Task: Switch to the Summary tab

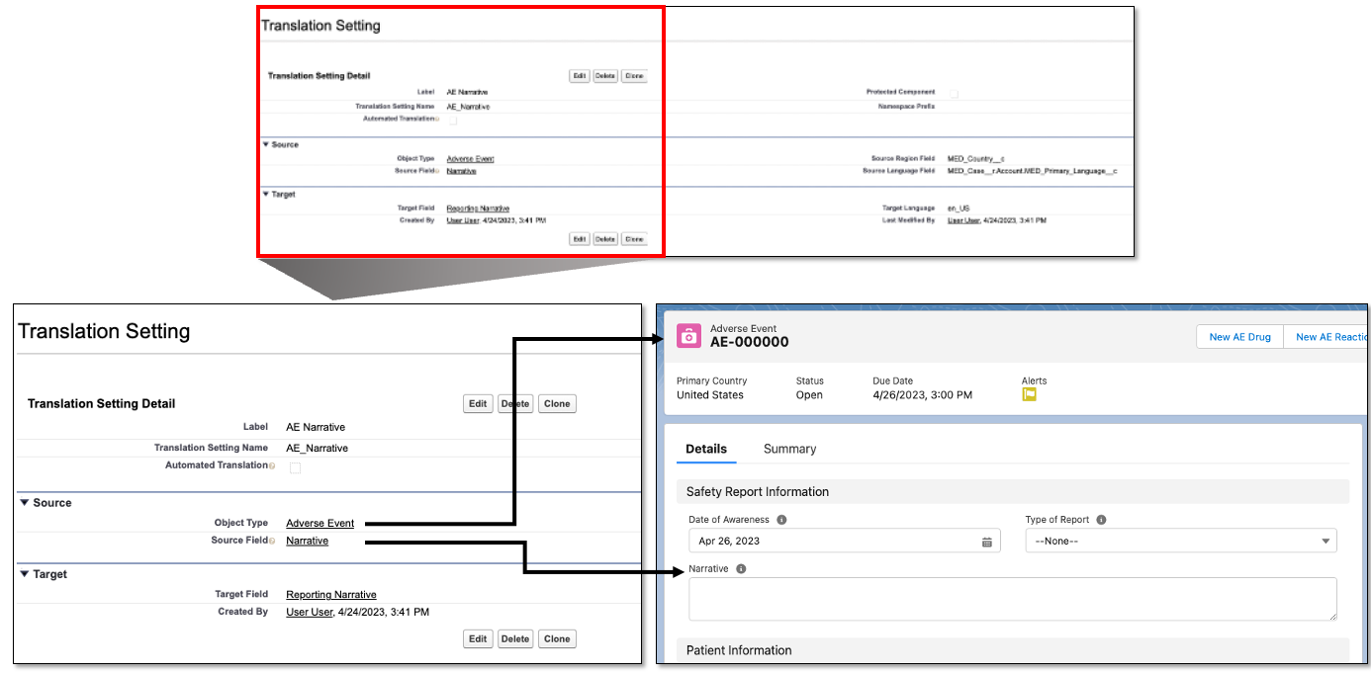Action: pos(789,449)
